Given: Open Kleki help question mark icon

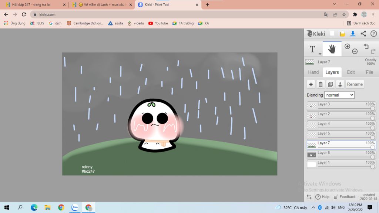Looking at the screenshot, I should tap(374, 34).
